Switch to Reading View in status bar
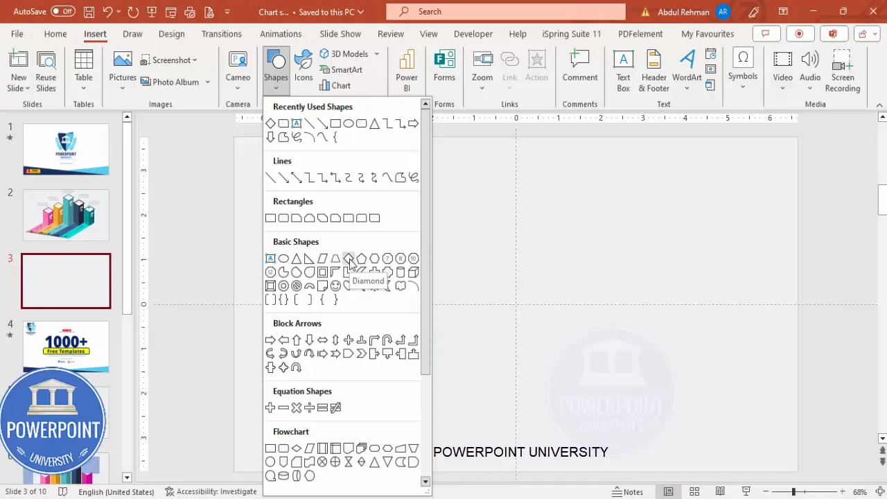 [x=721, y=492]
